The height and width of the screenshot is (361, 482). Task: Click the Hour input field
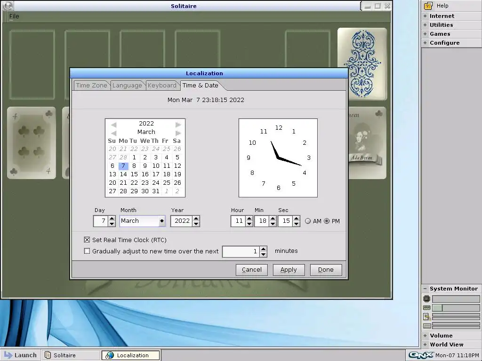point(238,221)
